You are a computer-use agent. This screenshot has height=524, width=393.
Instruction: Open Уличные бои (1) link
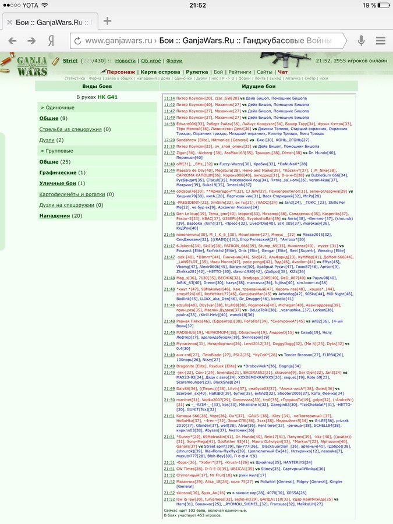pos(58,183)
